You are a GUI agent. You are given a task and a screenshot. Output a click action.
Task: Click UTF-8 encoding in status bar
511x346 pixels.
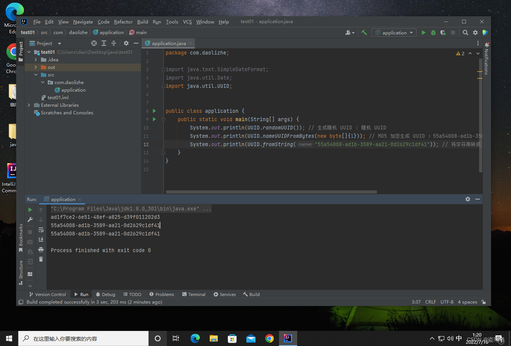pos(447,302)
